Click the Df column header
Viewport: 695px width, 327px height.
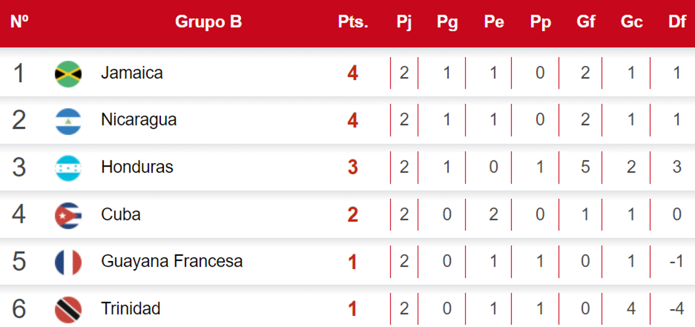coord(676,22)
